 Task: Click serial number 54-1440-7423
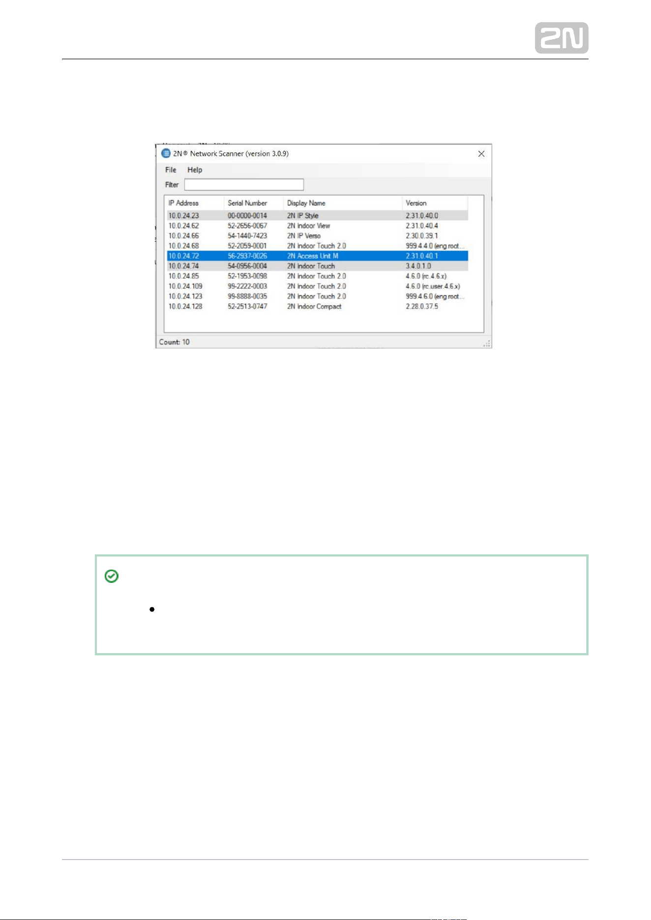247,236
